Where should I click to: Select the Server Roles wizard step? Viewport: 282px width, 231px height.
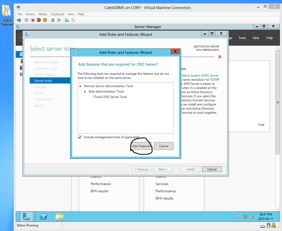point(50,80)
